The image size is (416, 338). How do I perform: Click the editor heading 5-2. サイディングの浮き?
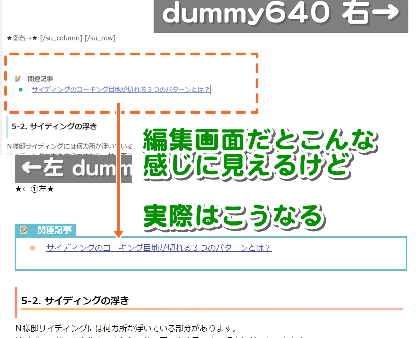(x=54, y=126)
